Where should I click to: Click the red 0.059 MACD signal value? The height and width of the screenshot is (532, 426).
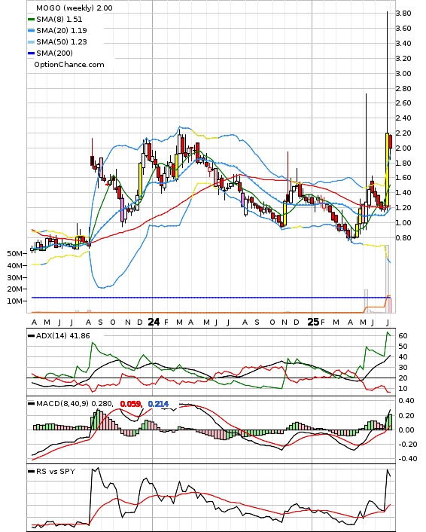131,404
